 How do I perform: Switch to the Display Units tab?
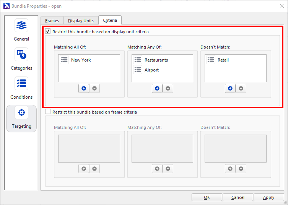click(81, 21)
